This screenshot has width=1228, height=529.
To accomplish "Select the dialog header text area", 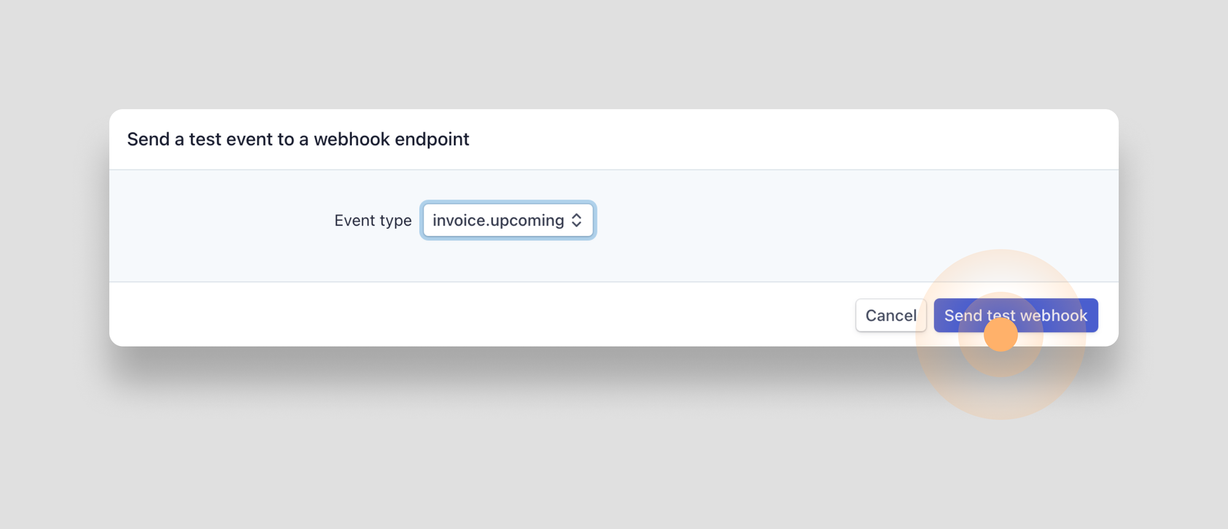I will pyautogui.click(x=298, y=139).
